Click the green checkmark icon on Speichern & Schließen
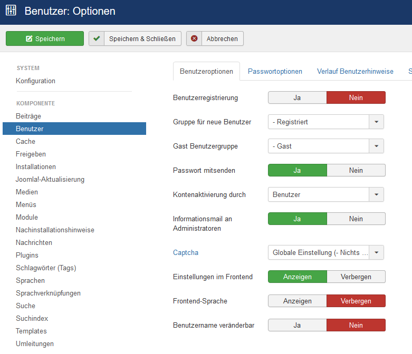412x354 pixels. (x=97, y=38)
